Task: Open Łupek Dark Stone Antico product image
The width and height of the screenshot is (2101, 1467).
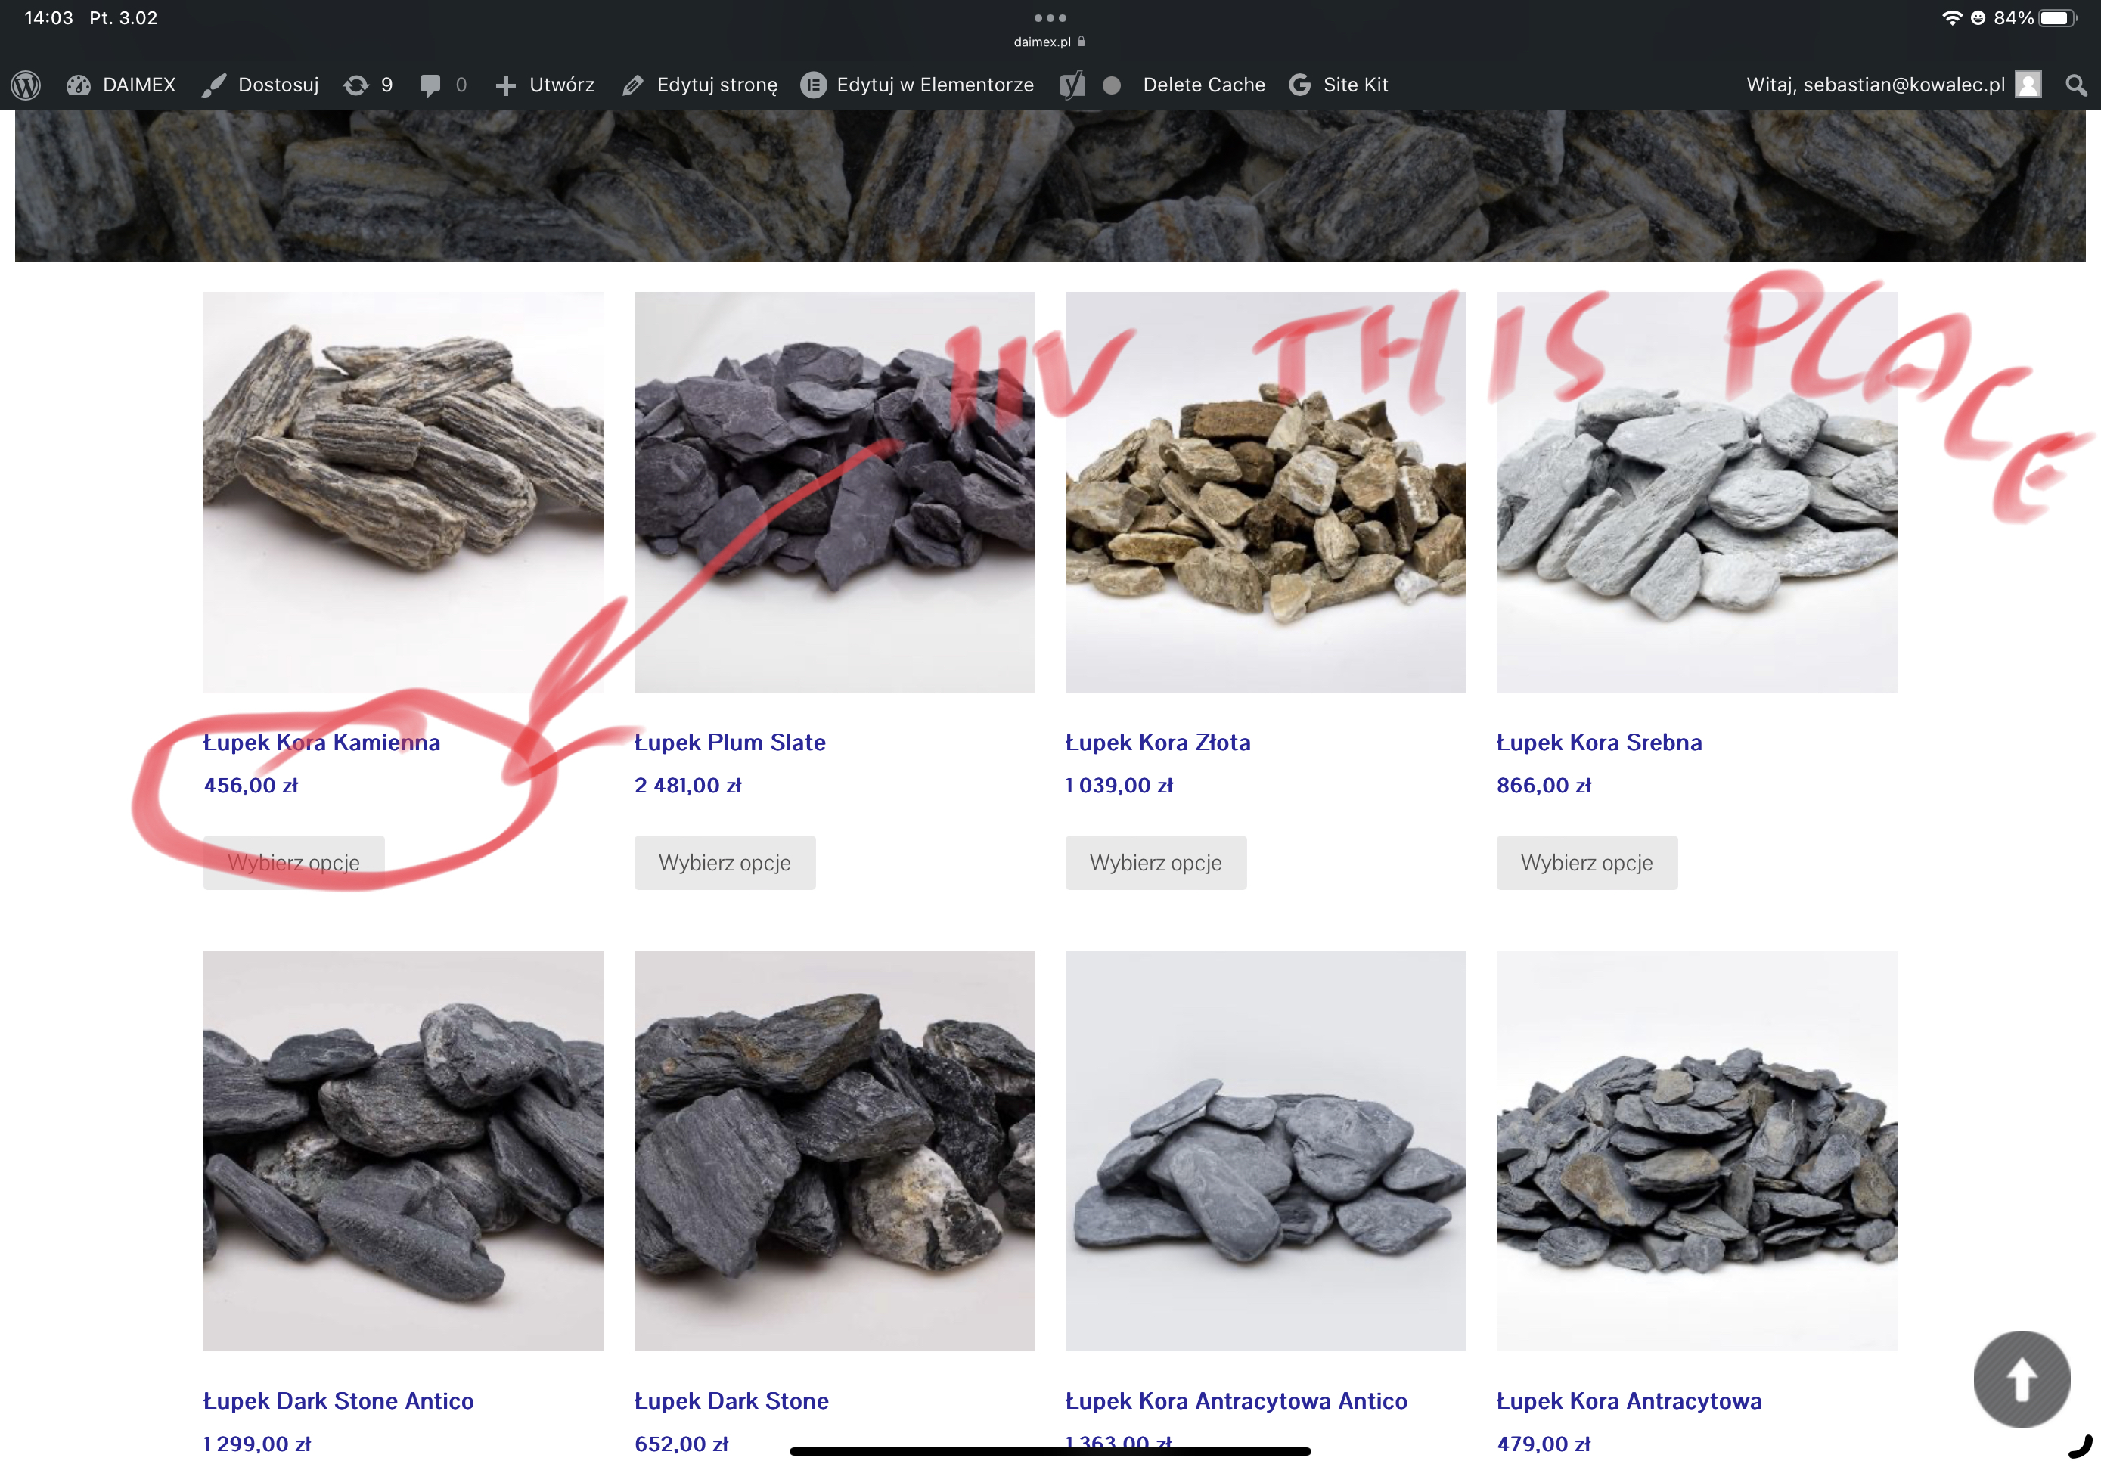Action: click(404, 1150)
